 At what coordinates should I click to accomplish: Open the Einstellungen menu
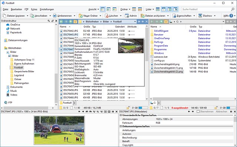pyautogui.click(x=47, y=9)
